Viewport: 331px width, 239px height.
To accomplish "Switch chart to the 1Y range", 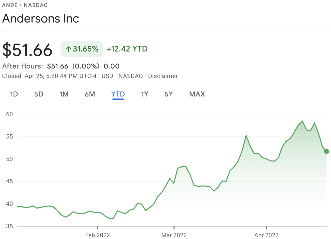I will tap(144, 94).
